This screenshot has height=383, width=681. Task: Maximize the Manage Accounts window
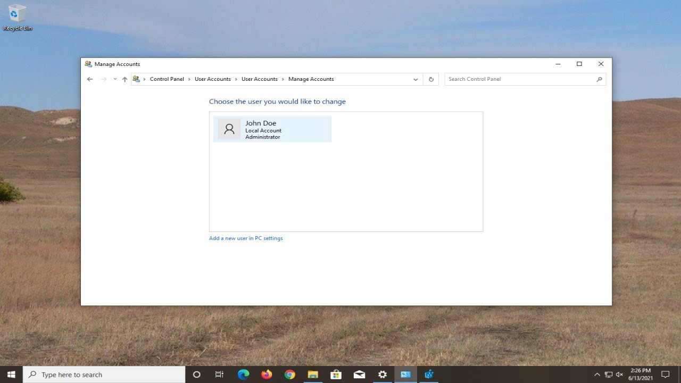(x=579, y=64)
